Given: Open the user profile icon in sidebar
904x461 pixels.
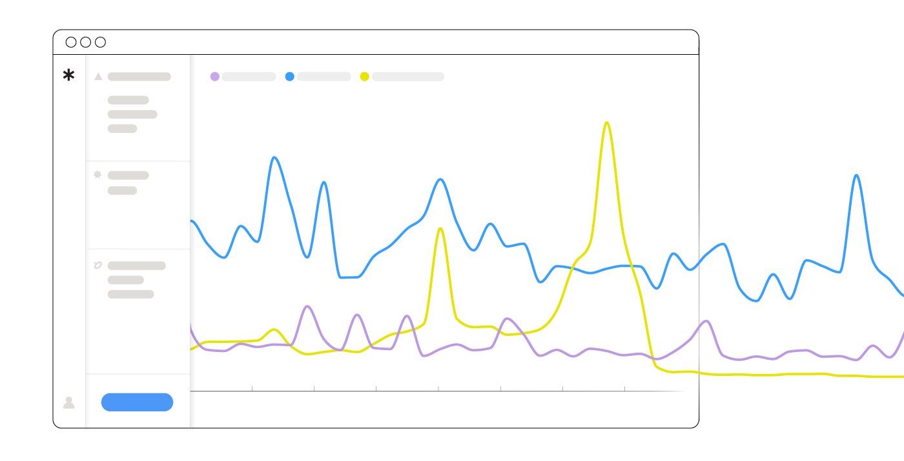Looking at the screenshot, I should pos(68,402).
